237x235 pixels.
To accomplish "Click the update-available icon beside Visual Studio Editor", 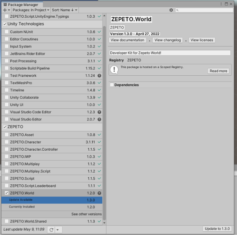I will pyautogui.click(x=99, y=119).
